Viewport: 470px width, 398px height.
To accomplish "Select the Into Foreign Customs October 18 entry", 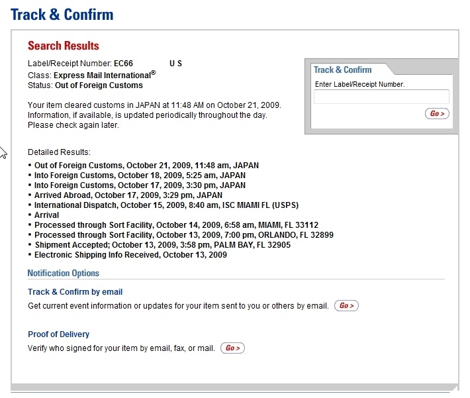I will [x=140, y=175].
